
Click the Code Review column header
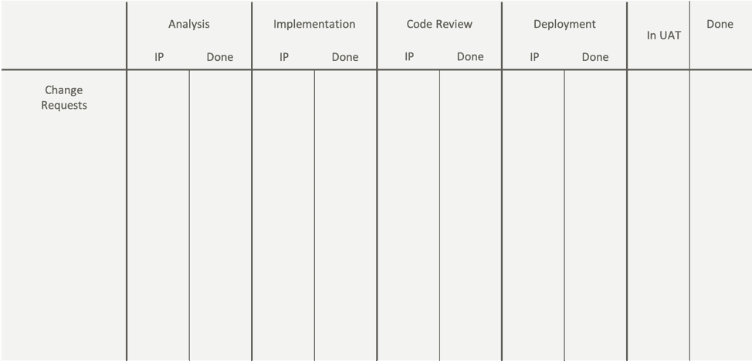point(439,24)
